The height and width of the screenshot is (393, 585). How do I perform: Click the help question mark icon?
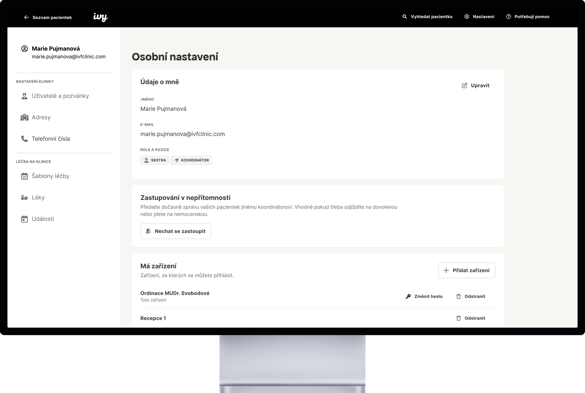coord(509,17)
